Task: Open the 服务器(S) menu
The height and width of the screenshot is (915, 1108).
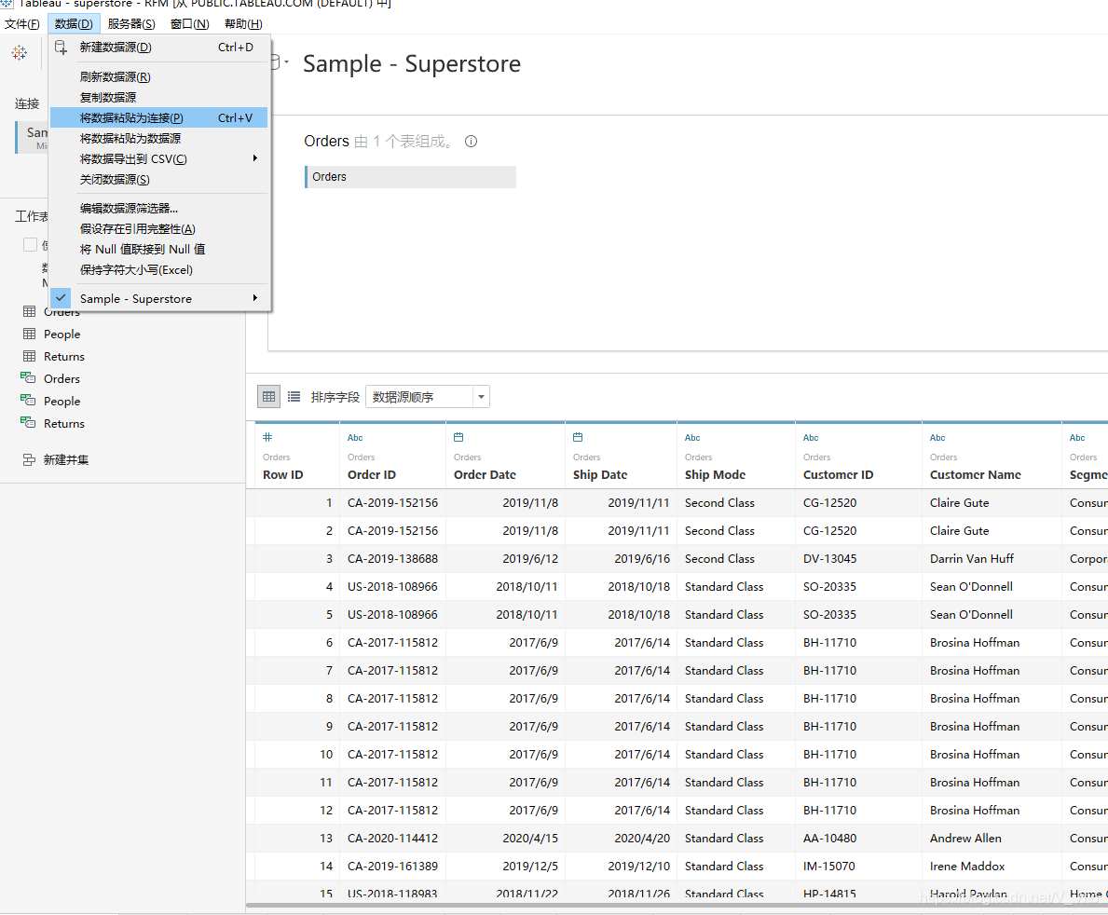Action: click(x=131, y=24)
